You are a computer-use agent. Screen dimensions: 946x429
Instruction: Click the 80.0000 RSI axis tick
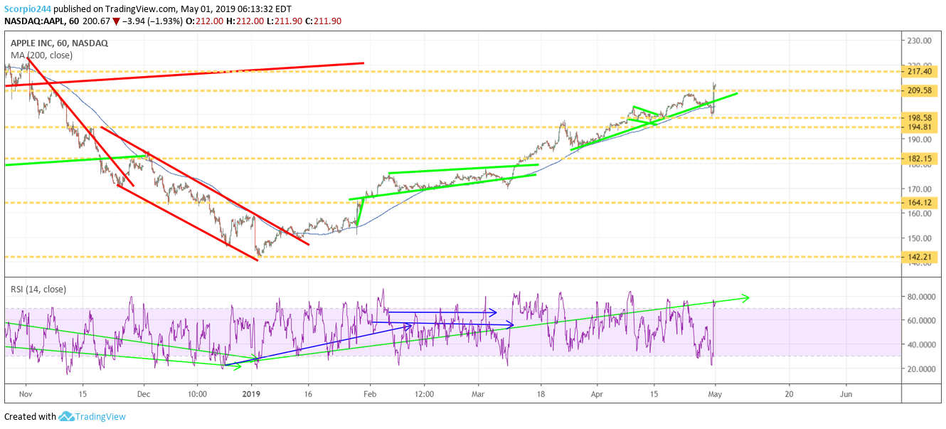(921, 296)
